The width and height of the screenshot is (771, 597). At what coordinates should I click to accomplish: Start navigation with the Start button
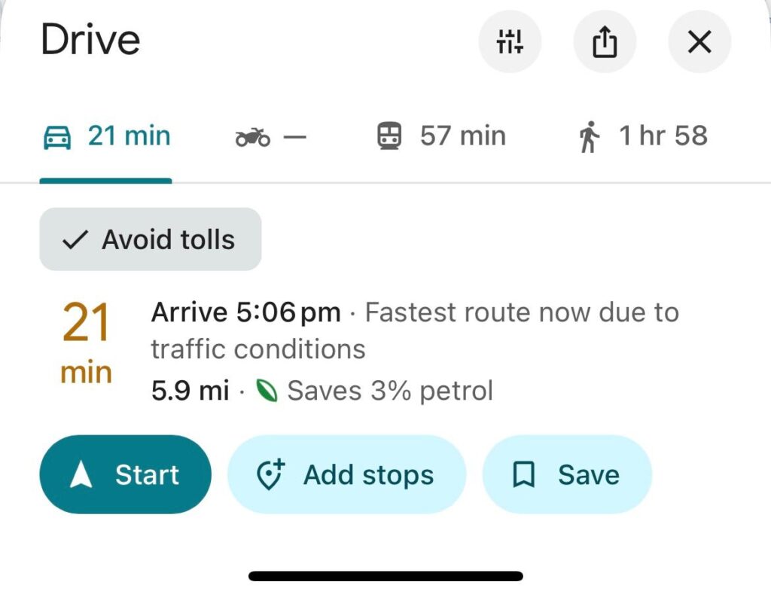(126, 474)
